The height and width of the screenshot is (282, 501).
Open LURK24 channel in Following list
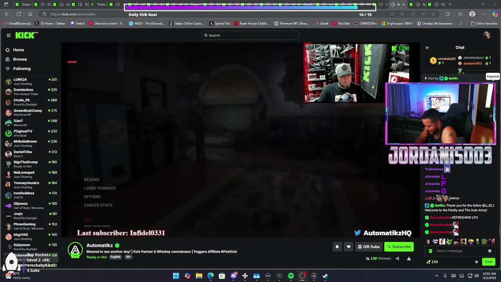coord(31,81)
